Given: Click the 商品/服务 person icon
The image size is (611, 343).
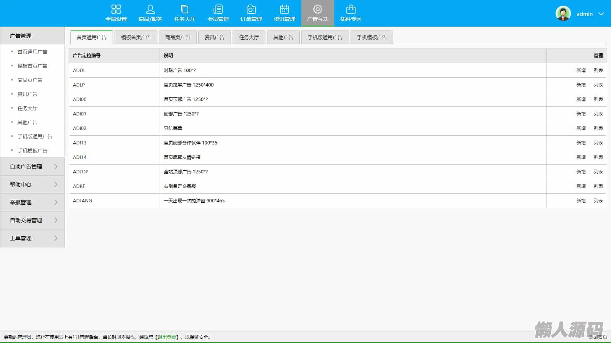Looking at the screenshot, I should [150, 9].
